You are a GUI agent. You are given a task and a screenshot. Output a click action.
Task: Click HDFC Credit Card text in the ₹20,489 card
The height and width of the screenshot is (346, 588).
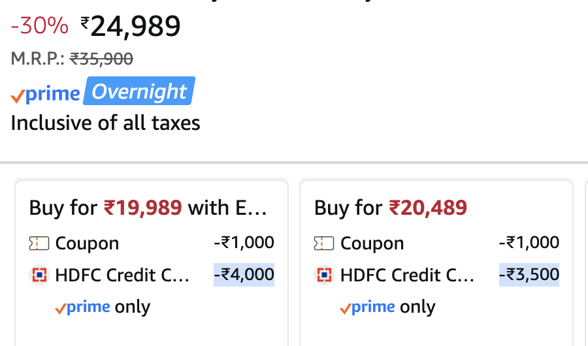(407, 275)
